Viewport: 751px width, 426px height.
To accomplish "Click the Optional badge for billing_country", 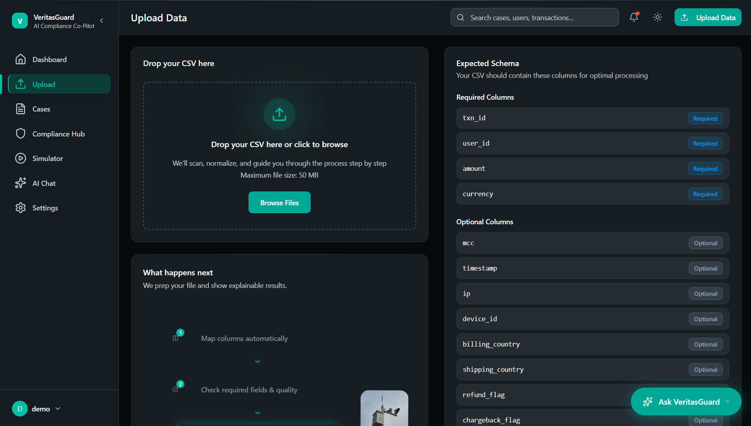I will point(705,345).
